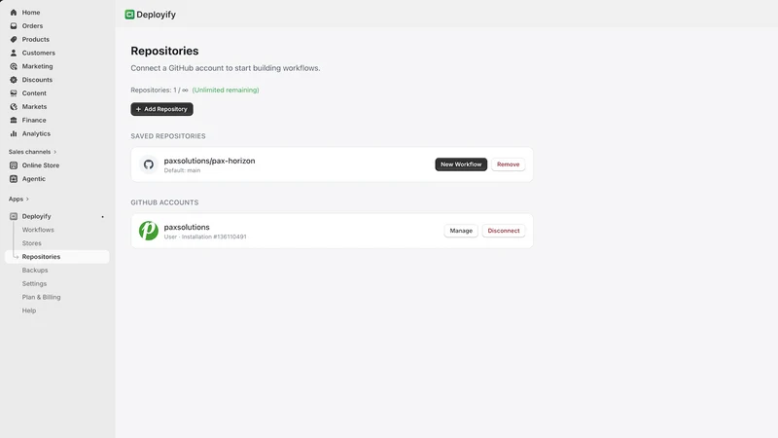Click the Apps section label
Viewport: 778px width, 438px height.
tap(16, 200)
